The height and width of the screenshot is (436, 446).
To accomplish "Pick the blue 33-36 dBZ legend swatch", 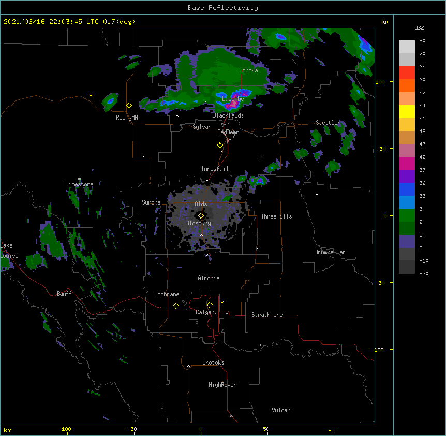I will (x=407, y=189).
